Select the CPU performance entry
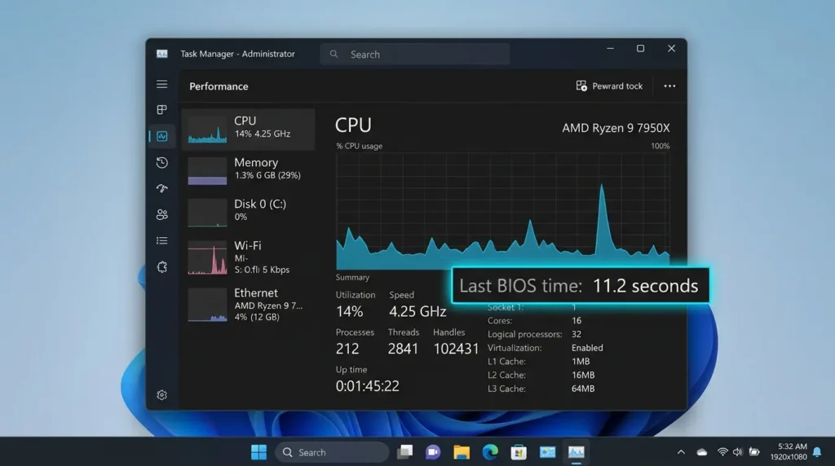The image size is (835, 466). (248, 130)
